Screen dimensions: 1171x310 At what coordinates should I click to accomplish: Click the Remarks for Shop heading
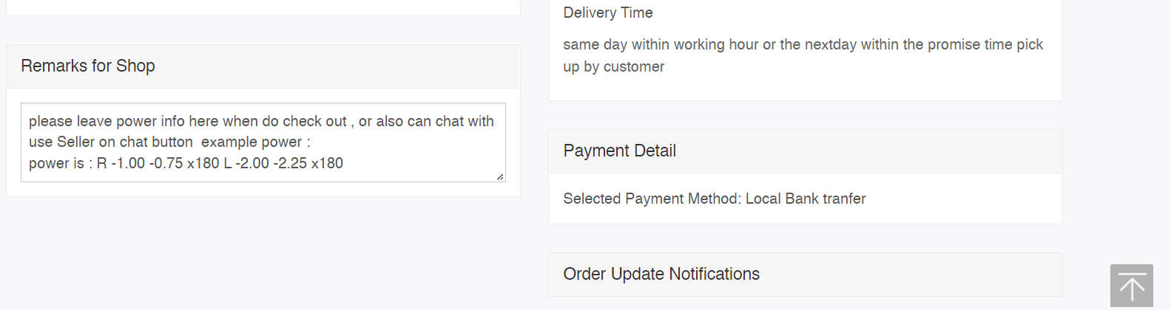pos(88,66)
